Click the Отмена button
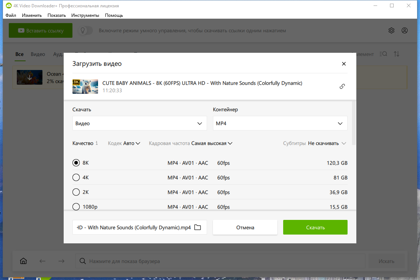Viewport: 420px width, 280px height. pos(245,227)
